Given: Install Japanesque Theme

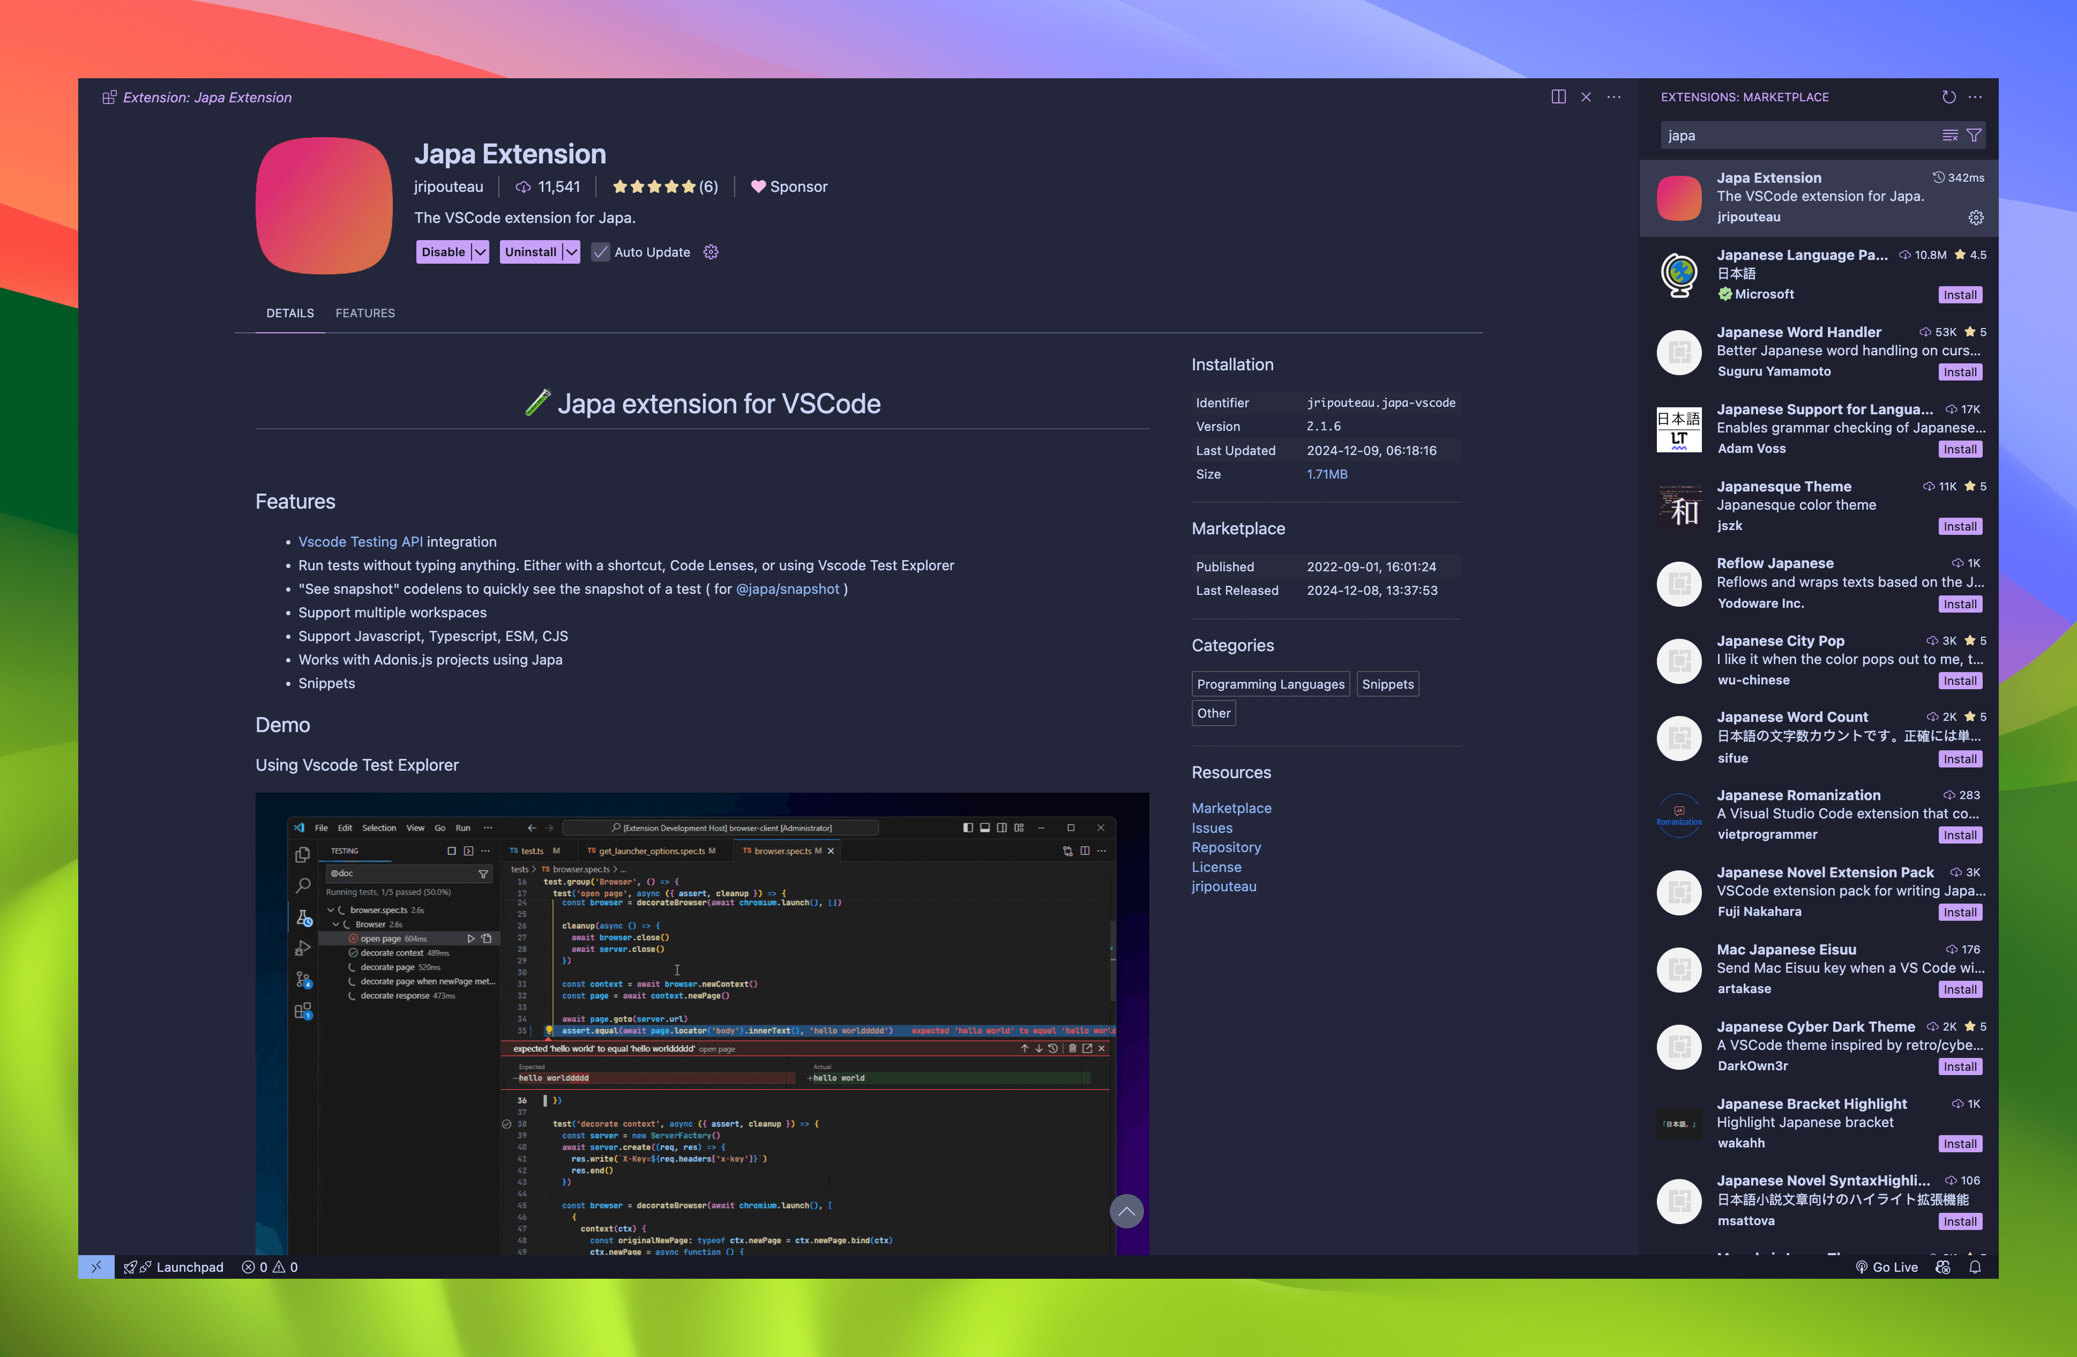Looking at the screenshot, I should point(1959,526).
